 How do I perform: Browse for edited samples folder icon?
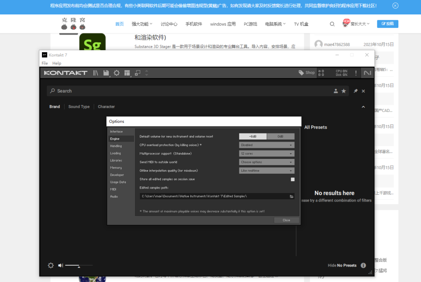pyautogui.click(x=291, y=196)
